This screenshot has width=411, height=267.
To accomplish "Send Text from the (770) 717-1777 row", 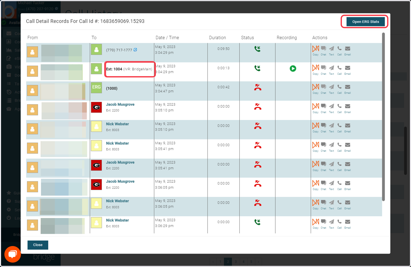I will click(332, 50).
